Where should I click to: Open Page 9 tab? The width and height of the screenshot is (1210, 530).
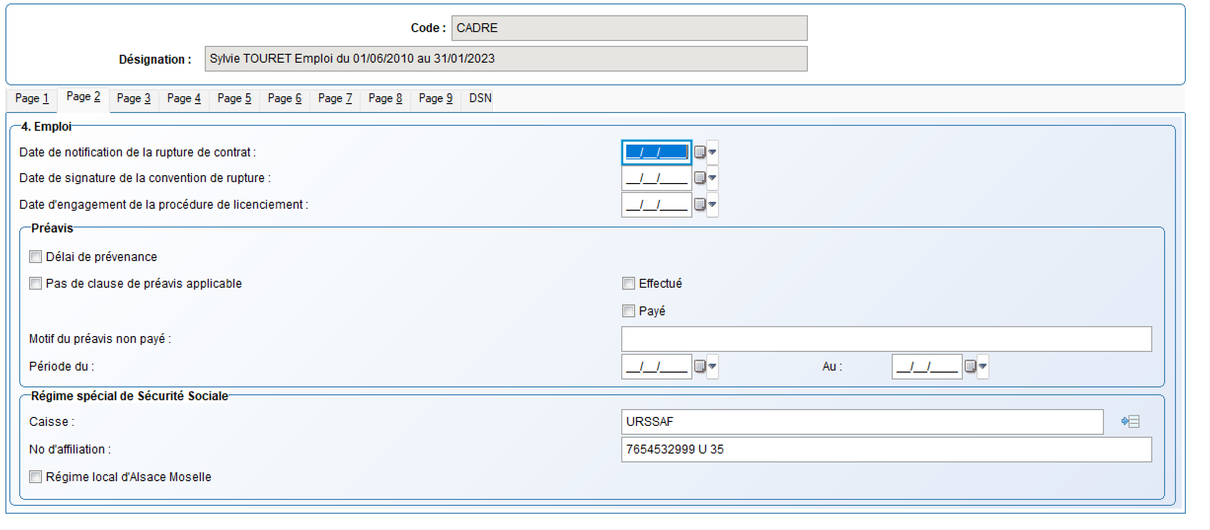click(436, 99)
